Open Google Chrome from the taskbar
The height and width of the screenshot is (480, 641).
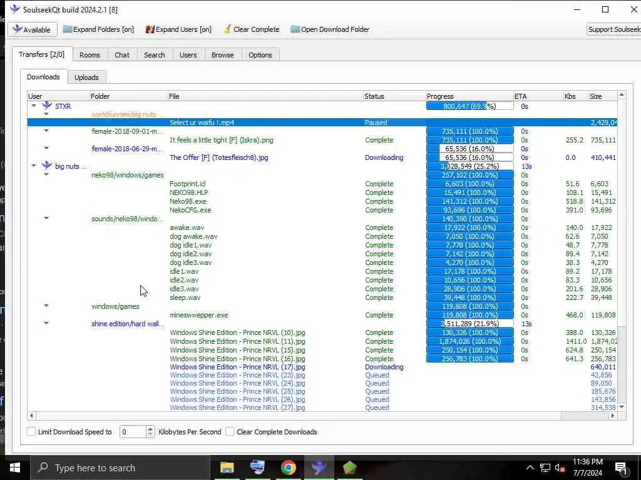point(288,467)
